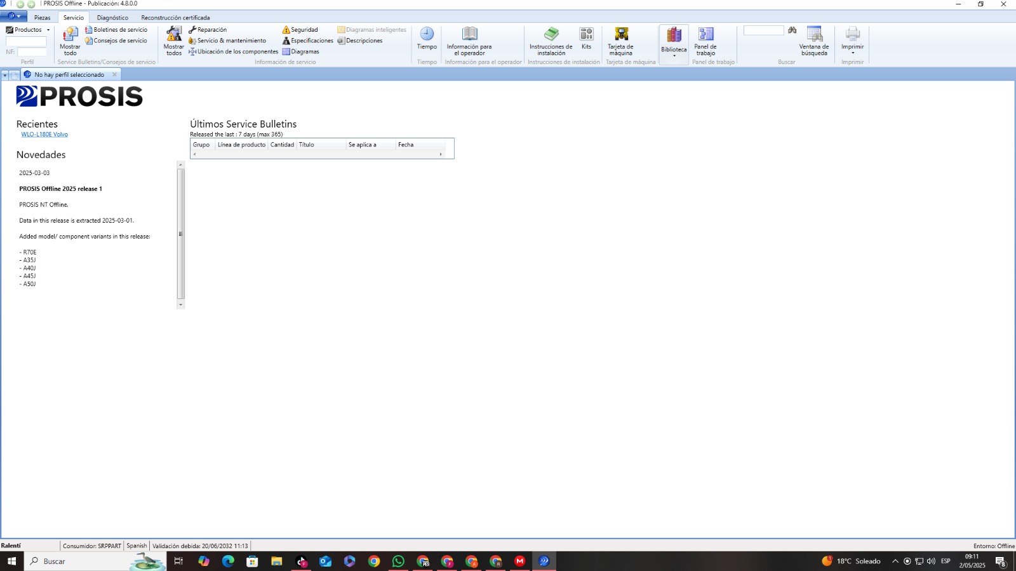Open the Seguridad information

(x=300, y=30)
